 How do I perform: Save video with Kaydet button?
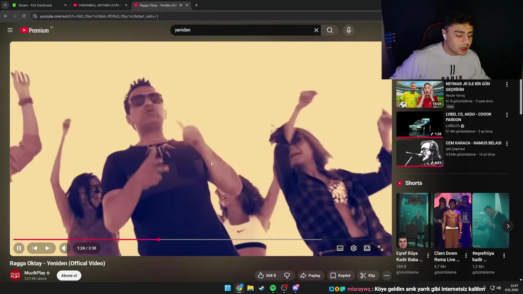[340, 276]
